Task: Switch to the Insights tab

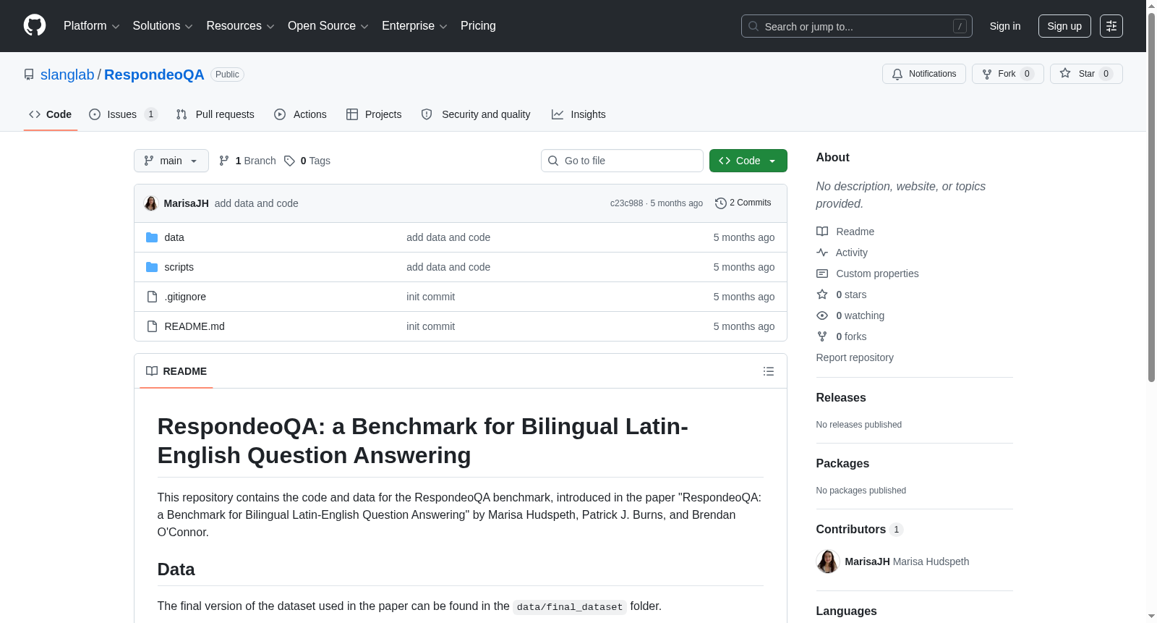Action: coord(578,114)
